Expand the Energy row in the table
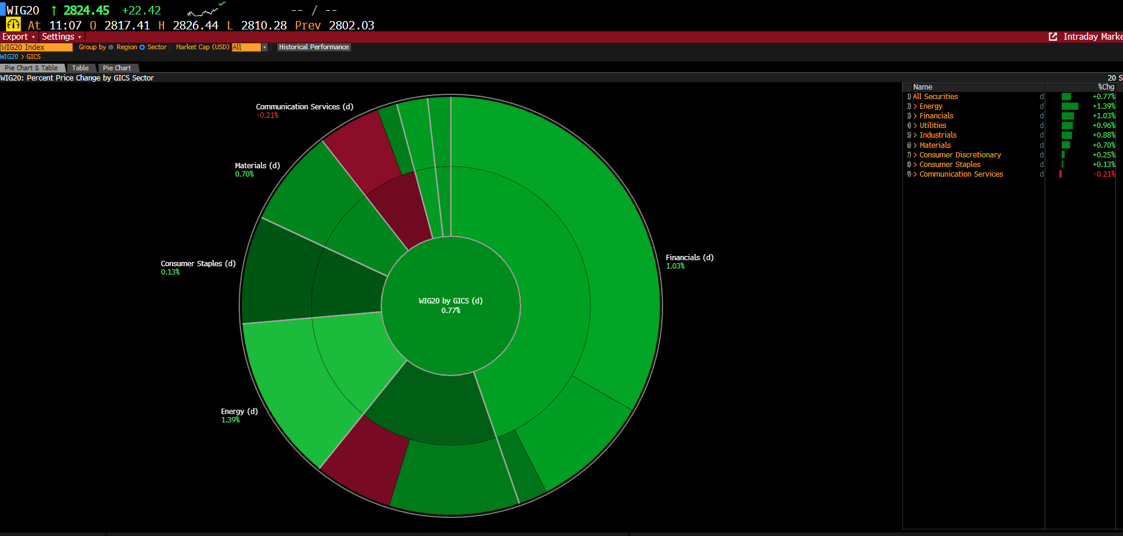Screen dimensions: 1123x536 point(916,106)
